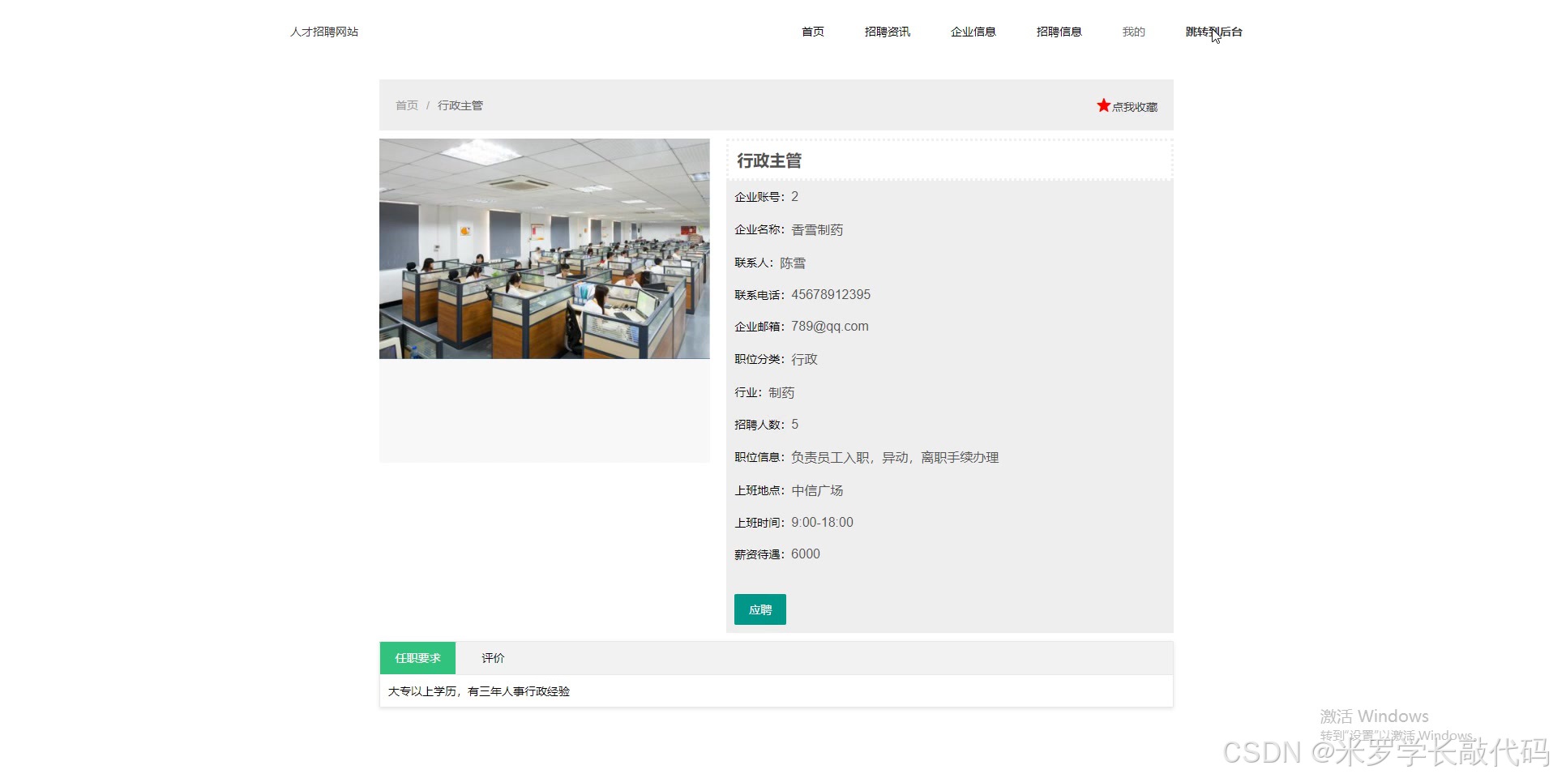Click the 人才招聘网站 site title

pyautogui.click(x=323, y=32)
